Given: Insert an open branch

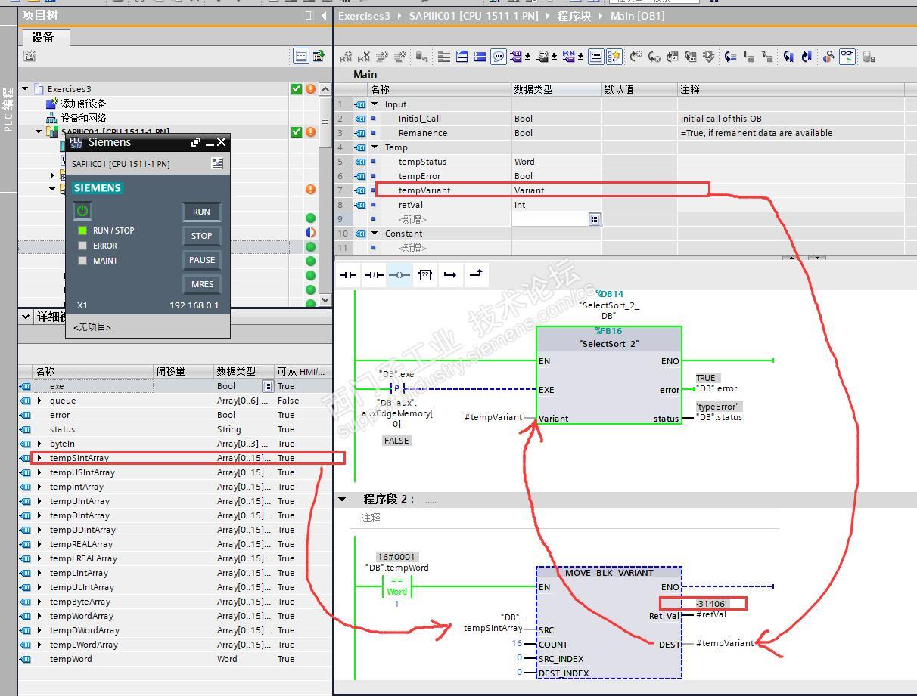Looking at the screenshot, I should click(x=450, y=275).
